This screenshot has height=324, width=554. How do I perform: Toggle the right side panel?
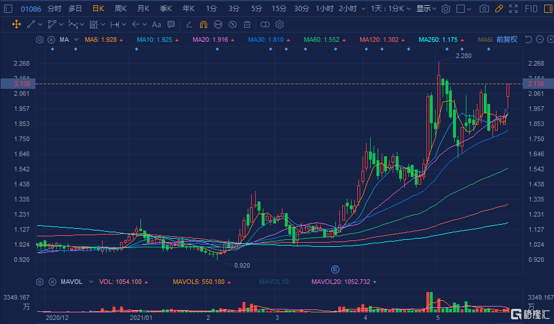pyautogui.click(x=548, y=9)
